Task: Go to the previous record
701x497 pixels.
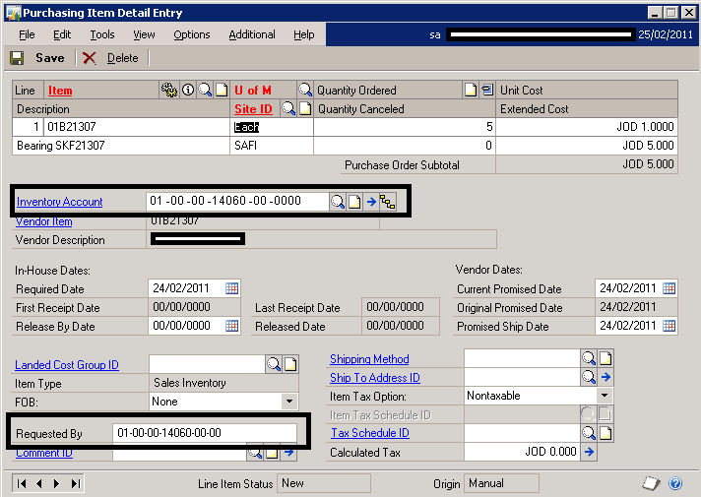Action: point(39,483)
